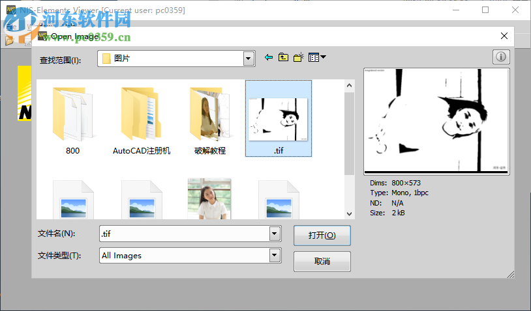The width and height of the screenshot is (531, 311).
Task: Close the Open Image dialog
Action: pos(504,36)
